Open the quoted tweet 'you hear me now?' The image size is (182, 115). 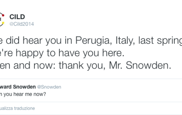tap(23, 94)
